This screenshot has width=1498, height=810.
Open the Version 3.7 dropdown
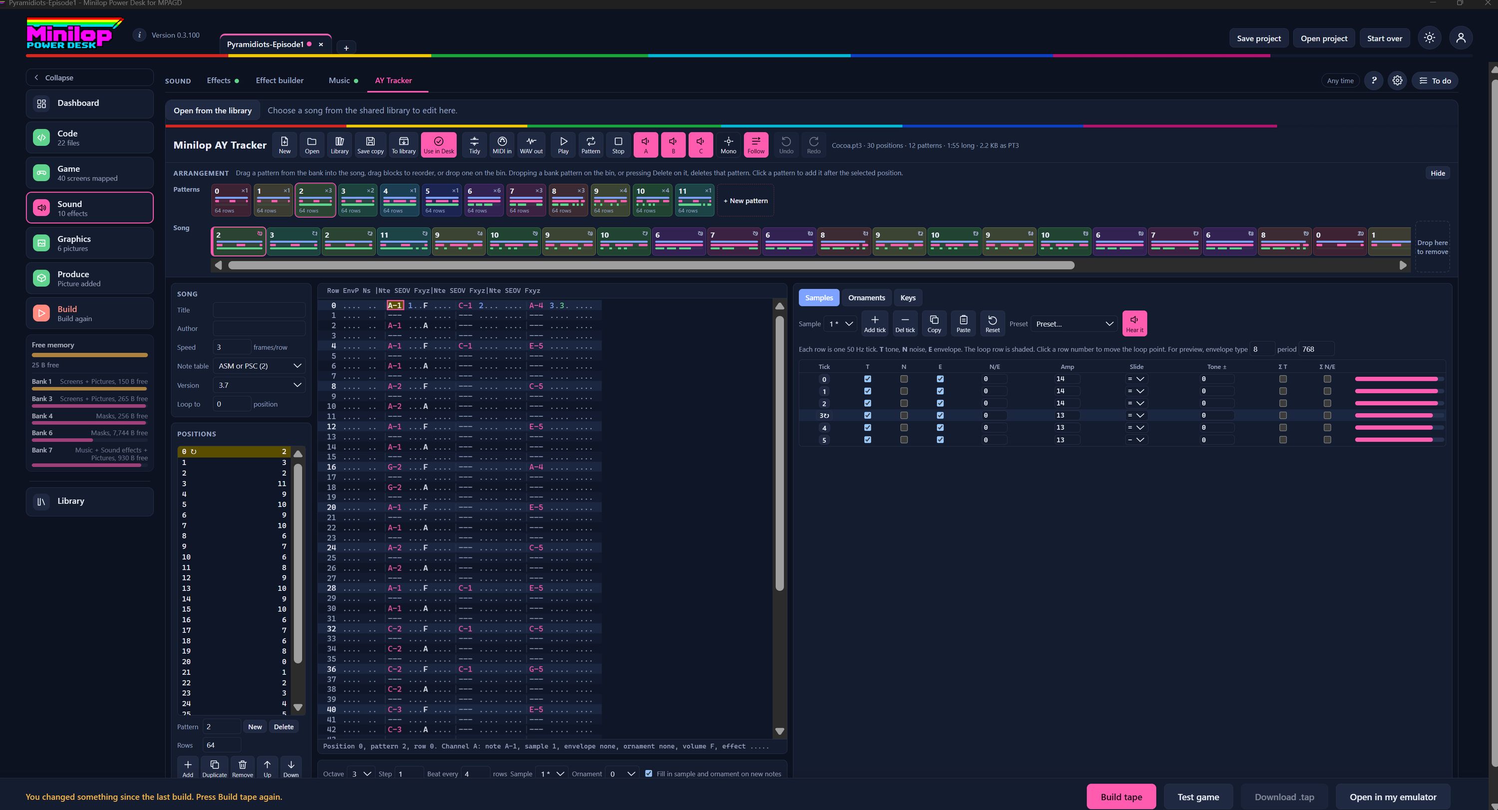(259, 385)
